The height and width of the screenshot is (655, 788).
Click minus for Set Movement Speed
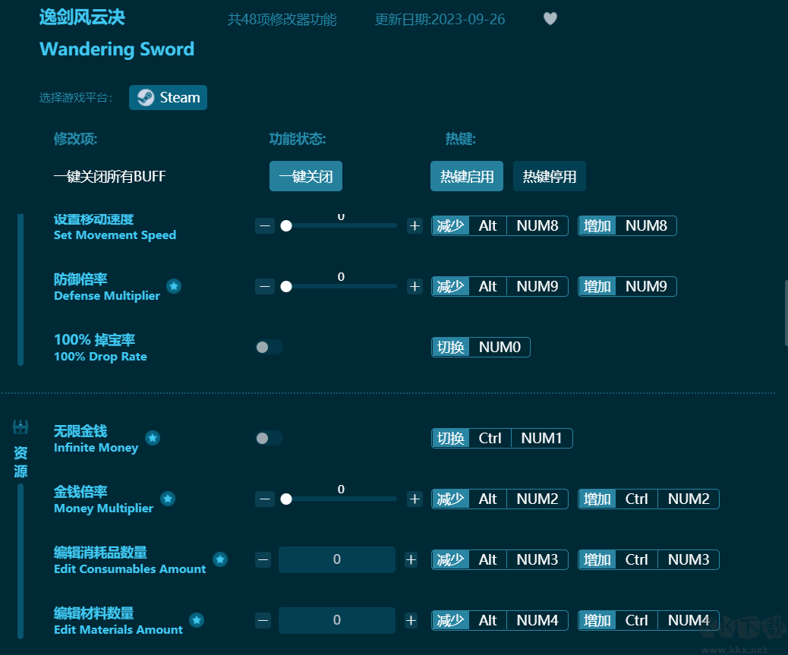[265, 226]
